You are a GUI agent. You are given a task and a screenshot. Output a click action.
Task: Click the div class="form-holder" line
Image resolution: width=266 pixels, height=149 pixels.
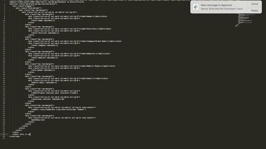point(28,8)
